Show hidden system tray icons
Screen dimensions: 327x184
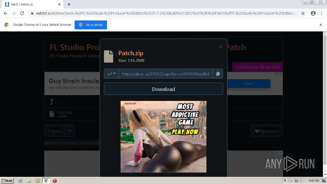click(x=285, y=181)
